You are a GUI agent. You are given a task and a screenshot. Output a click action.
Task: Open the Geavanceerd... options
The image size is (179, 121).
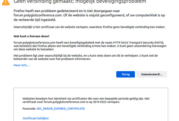pos(152,74)
